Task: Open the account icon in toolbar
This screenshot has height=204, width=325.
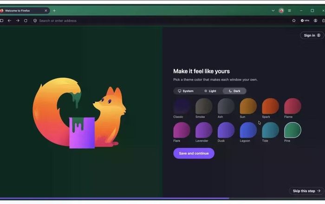Action: pos(315,20)
